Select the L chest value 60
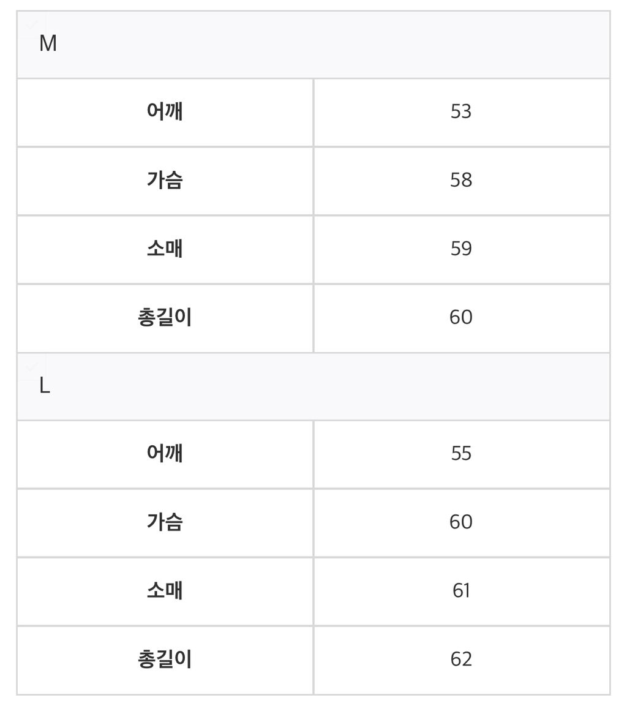Viewport: 627px width, 703px height. [x=461, y=522]
